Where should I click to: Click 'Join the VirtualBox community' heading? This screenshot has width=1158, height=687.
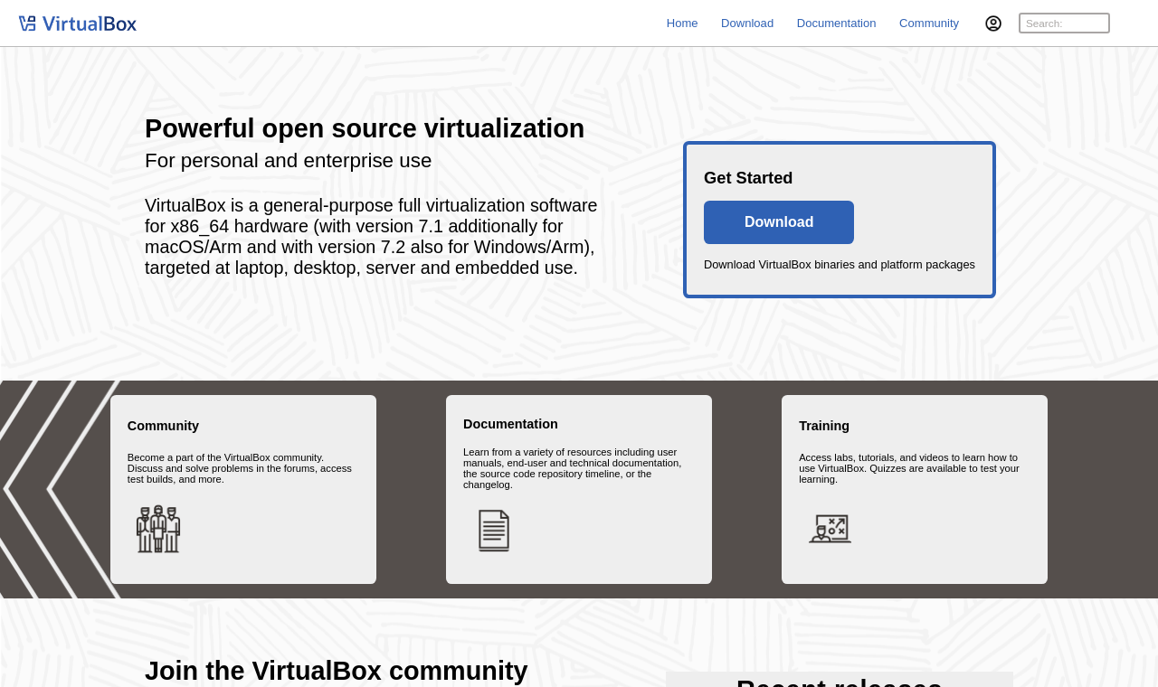point(337,671)
